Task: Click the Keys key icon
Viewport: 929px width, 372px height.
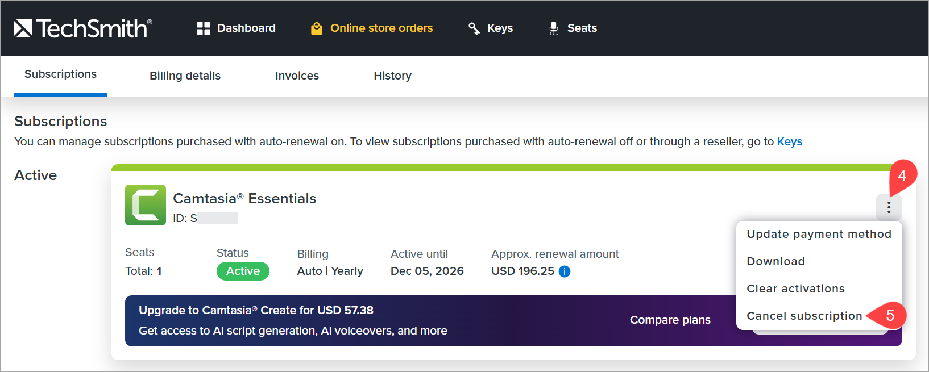Action: (474, 28)
